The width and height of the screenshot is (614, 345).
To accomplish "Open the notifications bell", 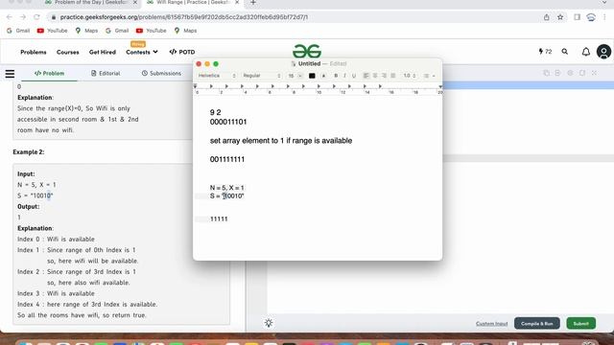I will click(x=586, y=52).
